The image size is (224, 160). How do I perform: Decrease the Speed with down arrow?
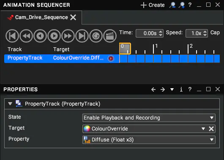(x=205, y=35)
